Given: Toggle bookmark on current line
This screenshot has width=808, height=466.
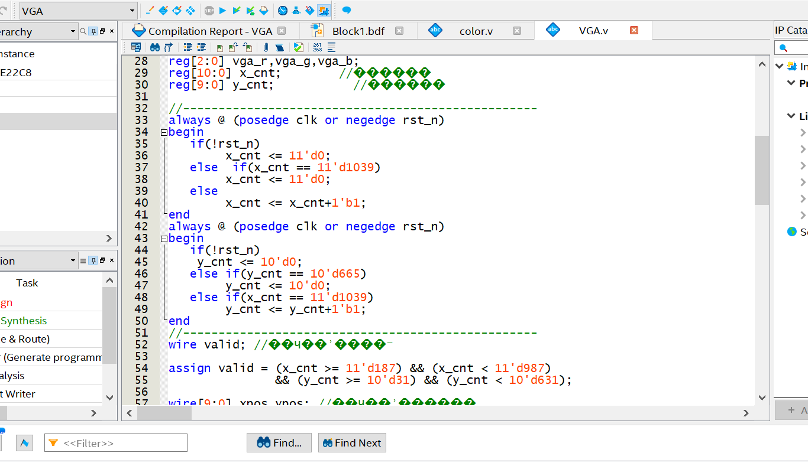Looking at the screenshot, I should [219, 48].
